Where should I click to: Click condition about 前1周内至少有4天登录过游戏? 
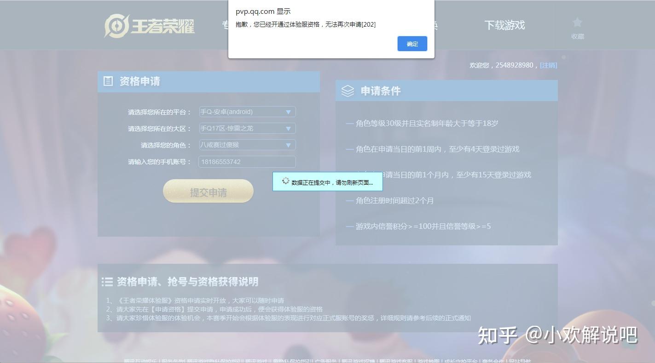click(437, 149)
